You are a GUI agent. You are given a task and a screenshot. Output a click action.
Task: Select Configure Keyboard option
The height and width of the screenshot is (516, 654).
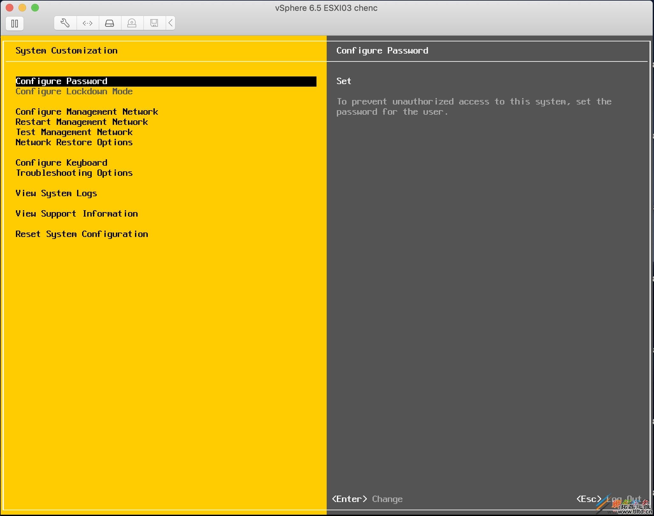pyautogui.click(x=61, y=163)
